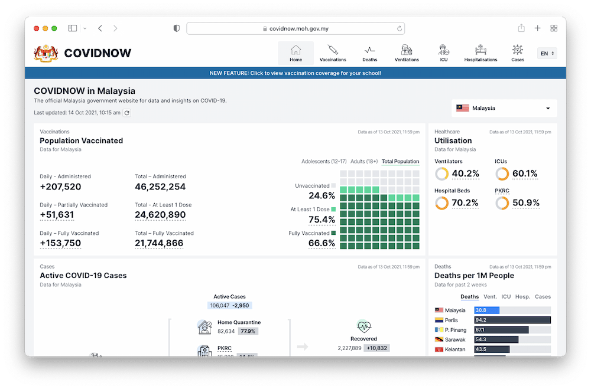591x389 pixels.
Task: Click the 66.6% fully vaccinated percentage
Action: [322, 243]
